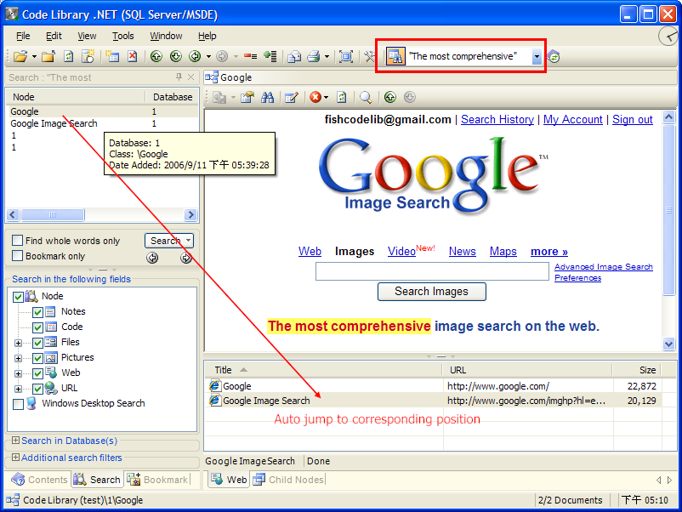Image resolution: width=682 pixels, height=512 pixels.
Task: Click the green down arrow in main toolbar
Action: (176, 56)
